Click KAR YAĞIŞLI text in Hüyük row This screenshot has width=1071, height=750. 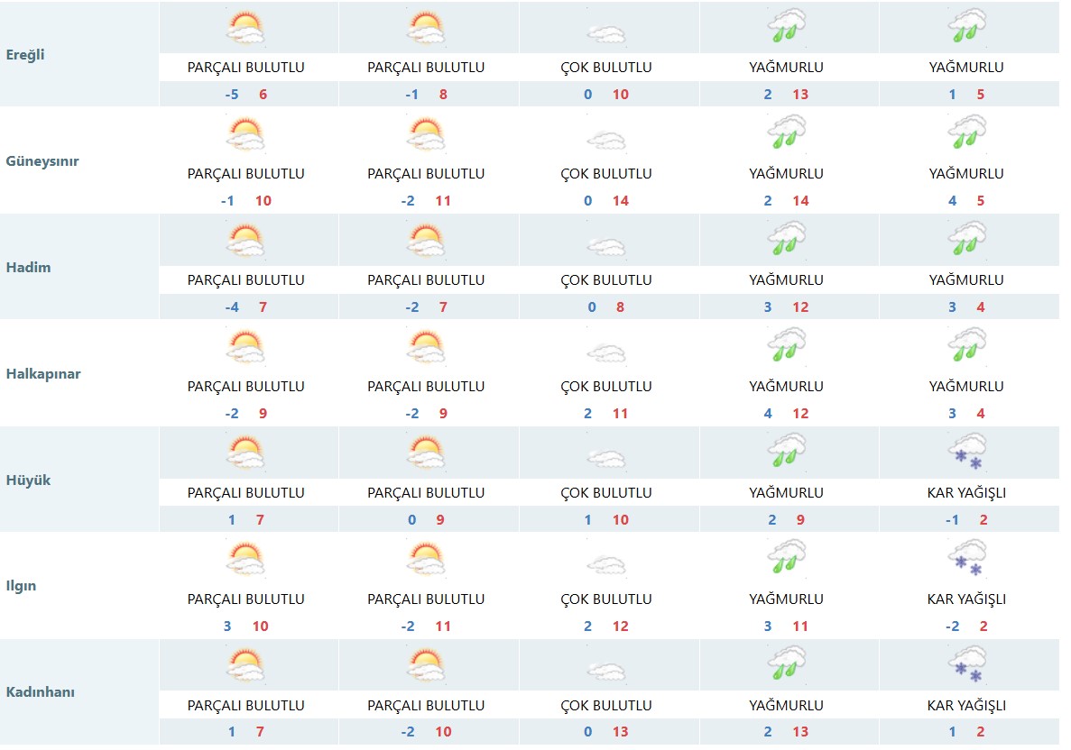coord(966,493)
